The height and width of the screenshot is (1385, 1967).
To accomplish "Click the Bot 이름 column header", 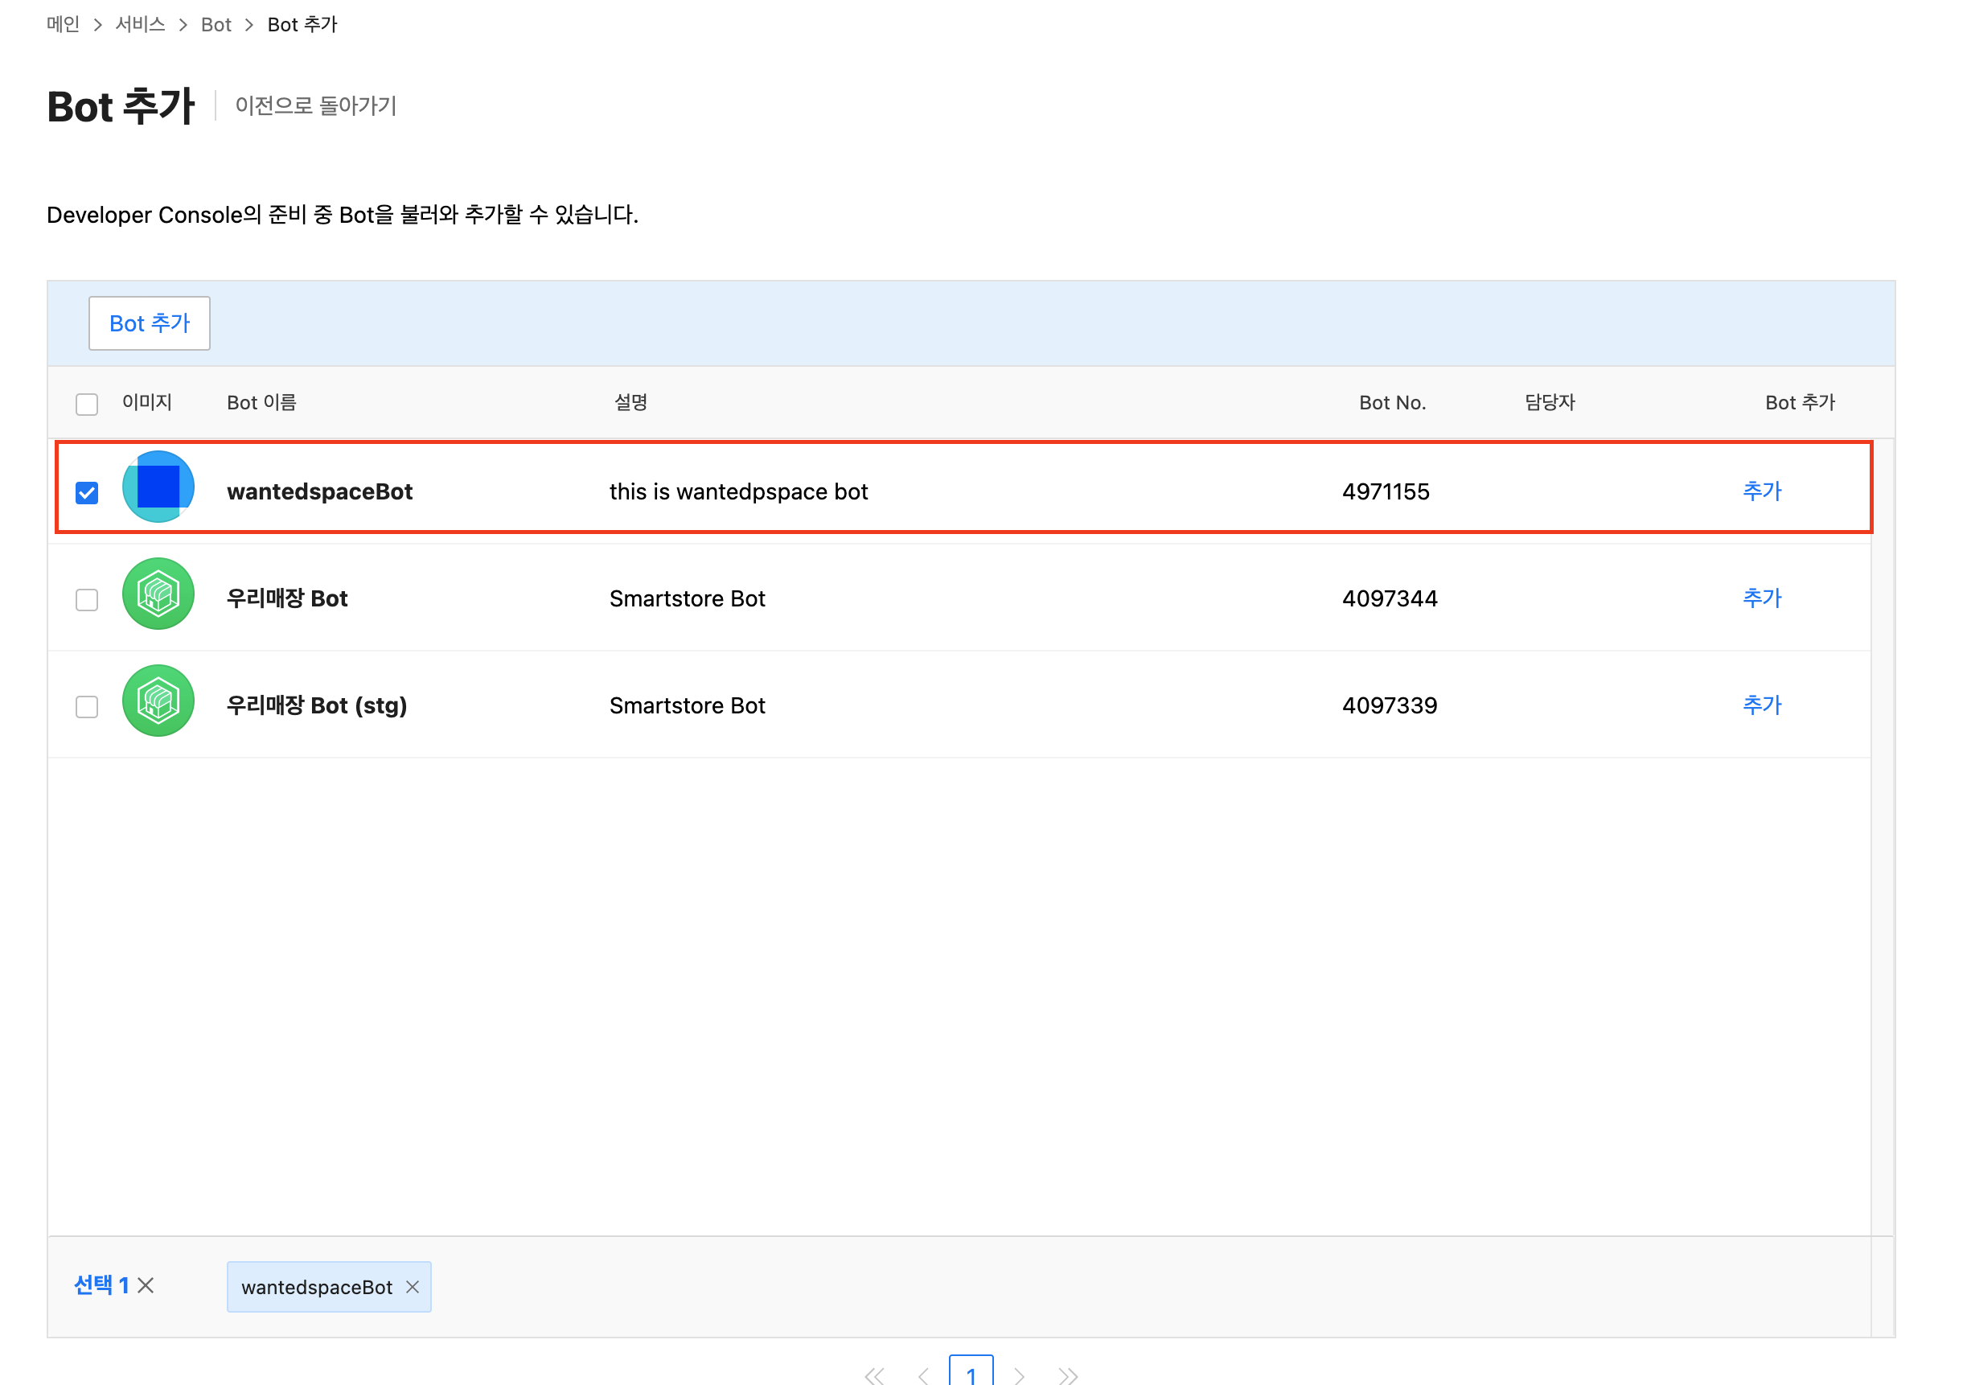I will coord(261,403).
